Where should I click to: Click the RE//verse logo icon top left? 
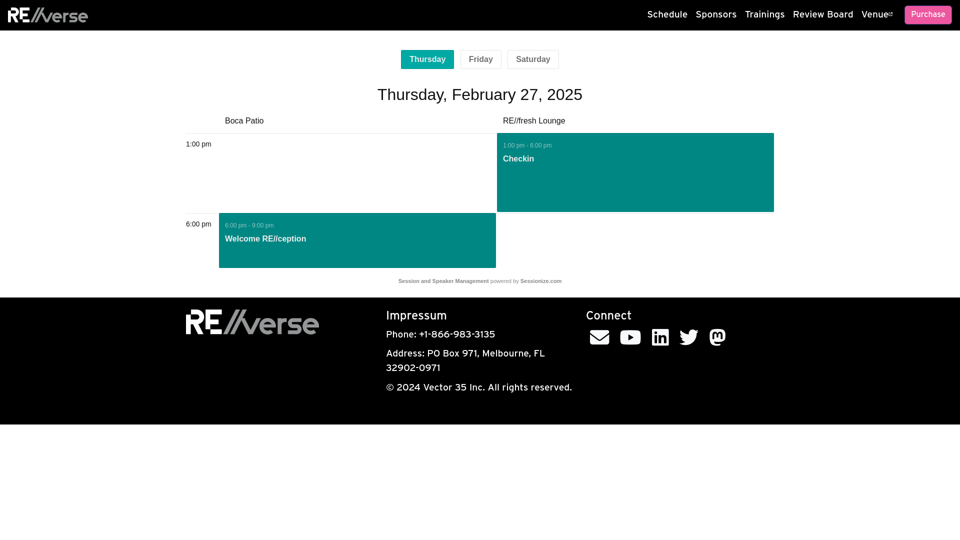(x=47, y=14)
